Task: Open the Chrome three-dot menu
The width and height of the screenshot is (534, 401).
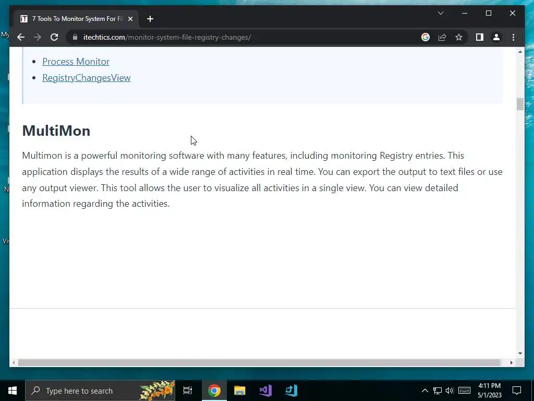Action: coord(513,37)
